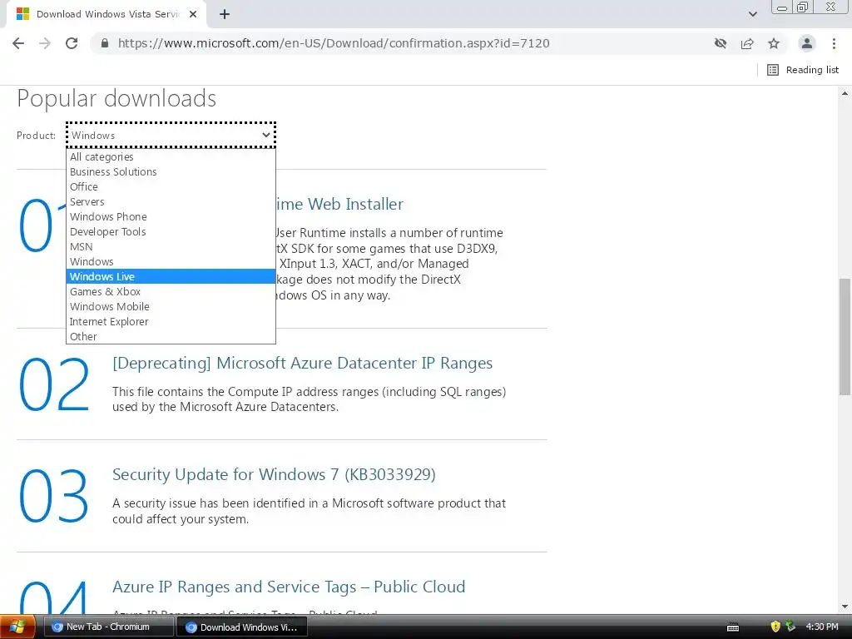Choose Servers in the Product list

[171, 201]
